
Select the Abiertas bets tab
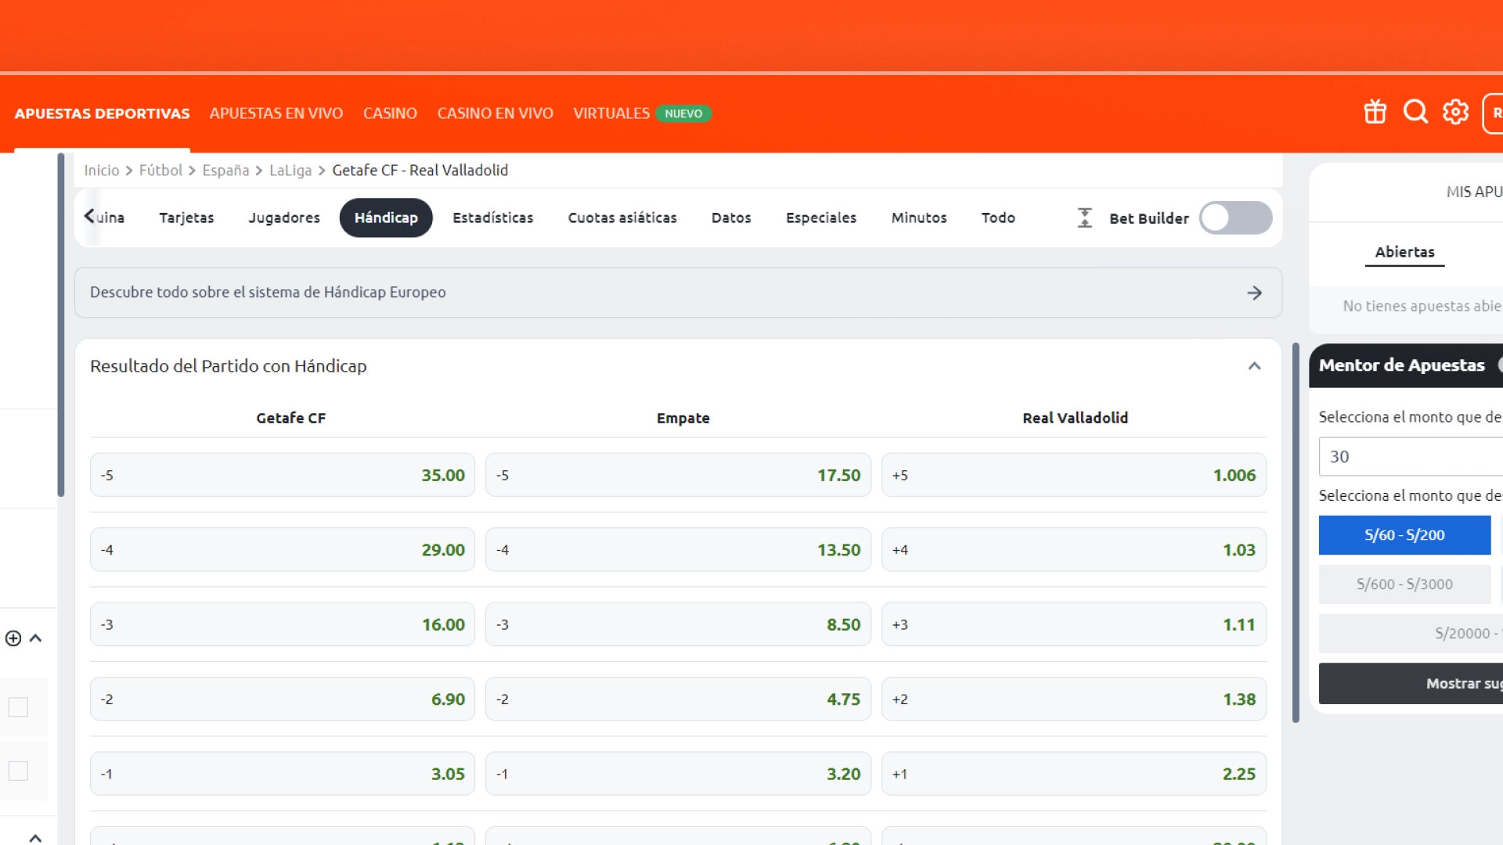tap(1404, 252)
